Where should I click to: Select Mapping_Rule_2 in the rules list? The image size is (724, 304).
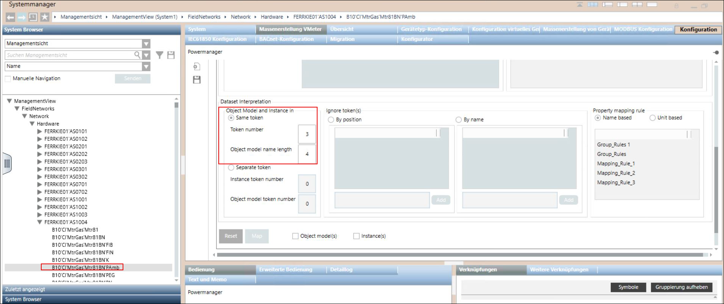tap(616, 173)
